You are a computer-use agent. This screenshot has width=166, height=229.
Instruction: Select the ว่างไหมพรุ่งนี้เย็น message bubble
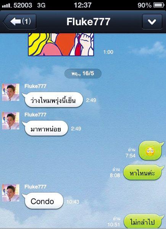[53, 100]
